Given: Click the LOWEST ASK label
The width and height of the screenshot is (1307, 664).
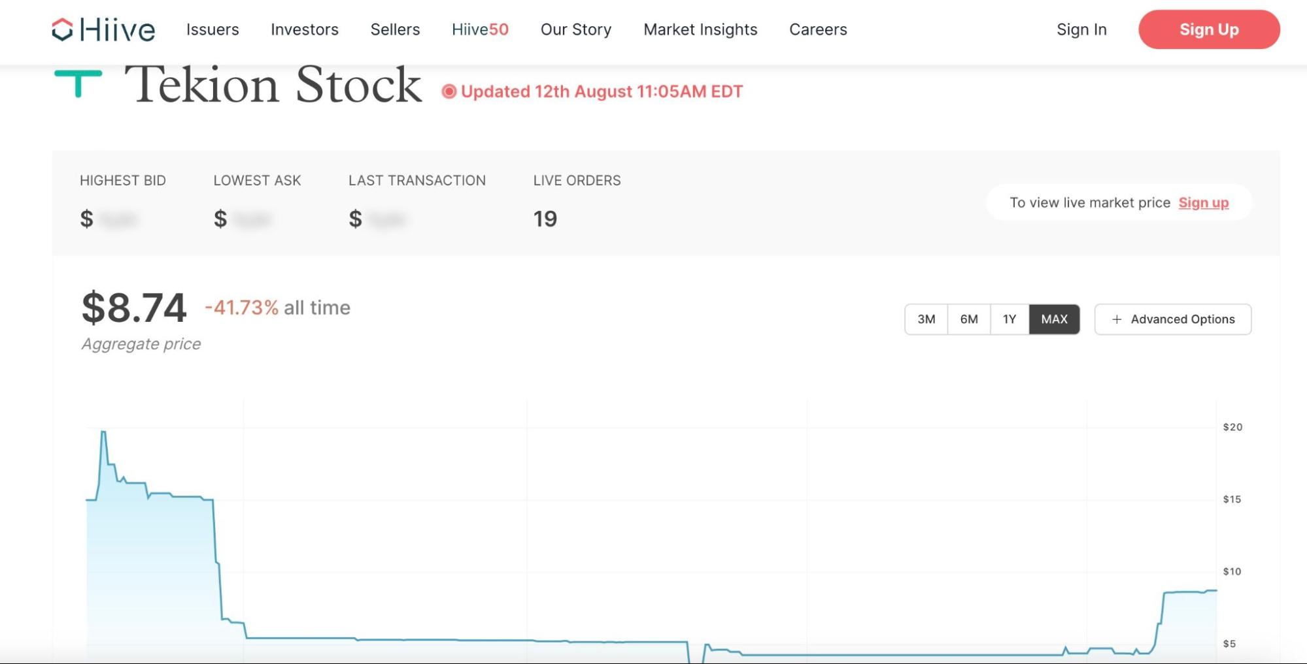Looking at the screenshot, I should [257, 180].
